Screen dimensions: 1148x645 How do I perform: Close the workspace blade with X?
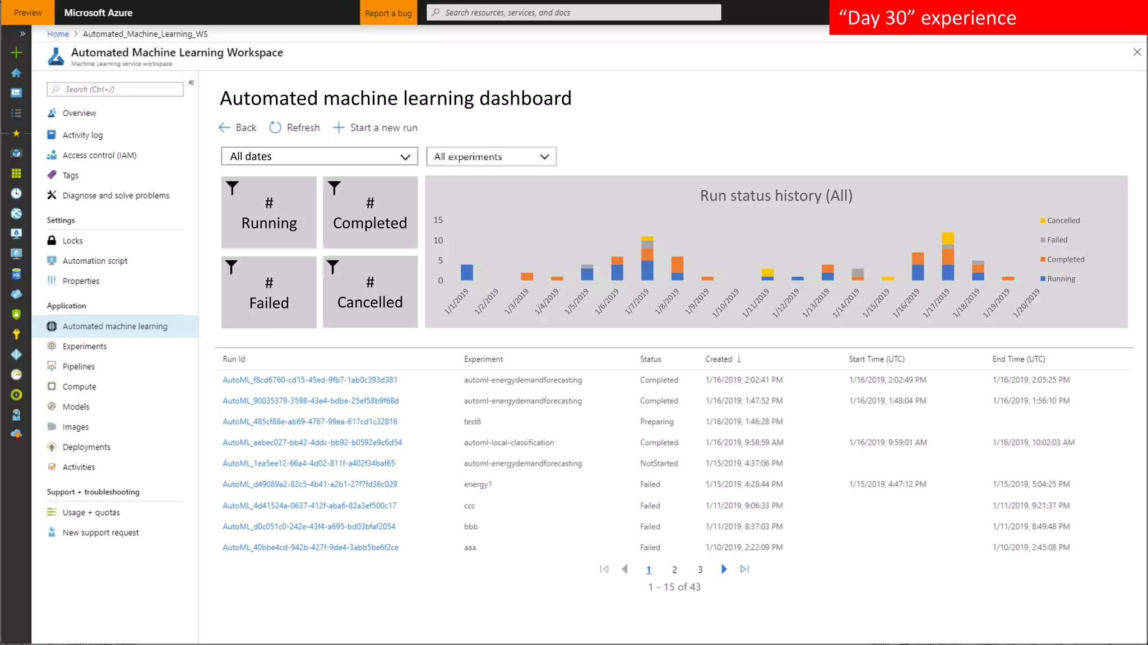point(1137,52)
